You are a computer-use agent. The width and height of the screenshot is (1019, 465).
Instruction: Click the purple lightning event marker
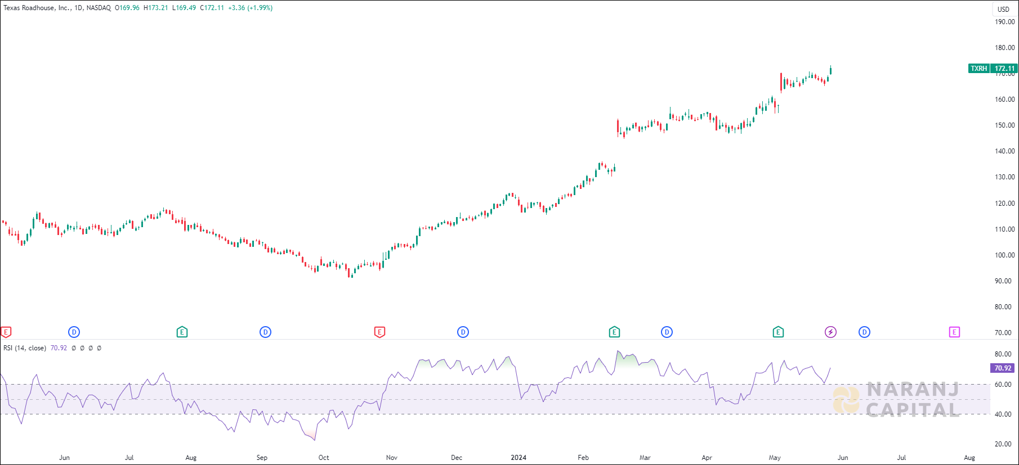(x=830, y=332)
